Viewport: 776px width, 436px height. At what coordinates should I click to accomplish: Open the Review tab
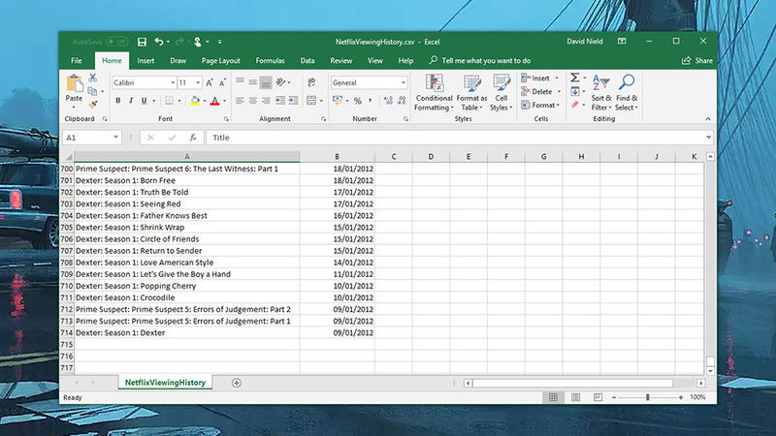[x=341, y=61]
